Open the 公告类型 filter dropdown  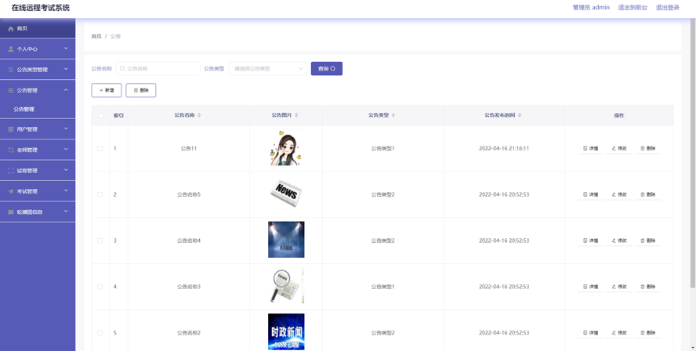[267, 69]
